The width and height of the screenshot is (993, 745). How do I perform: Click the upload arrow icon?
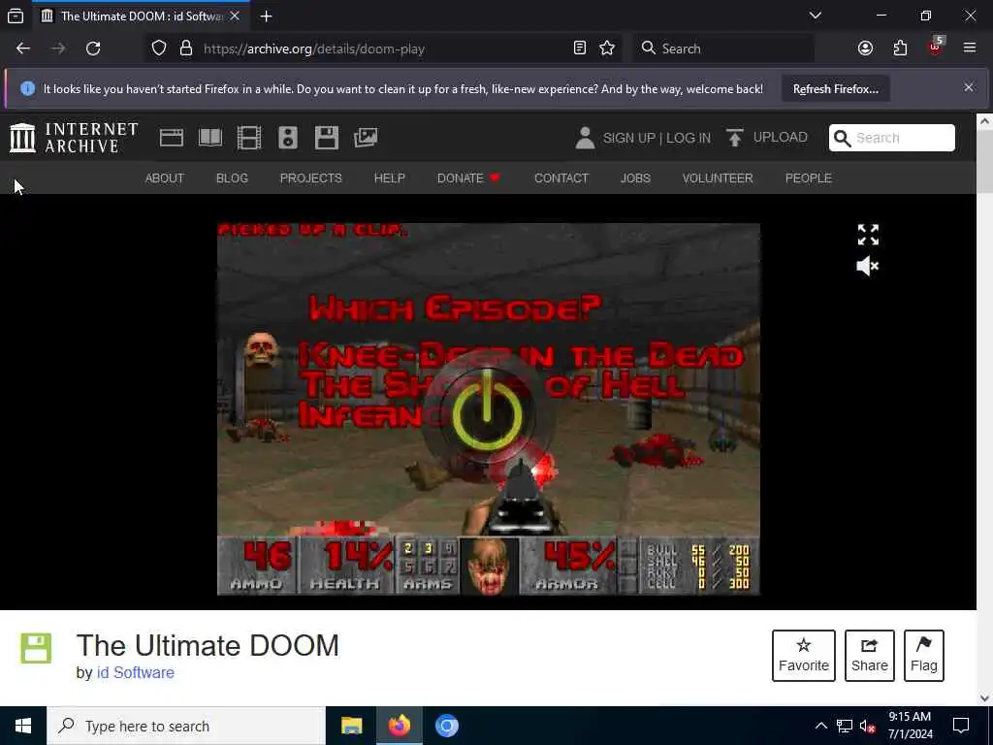735,138
